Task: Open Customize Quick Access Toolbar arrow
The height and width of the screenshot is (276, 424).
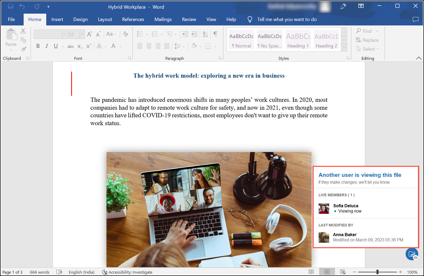Action: click(x=48, y=7)
